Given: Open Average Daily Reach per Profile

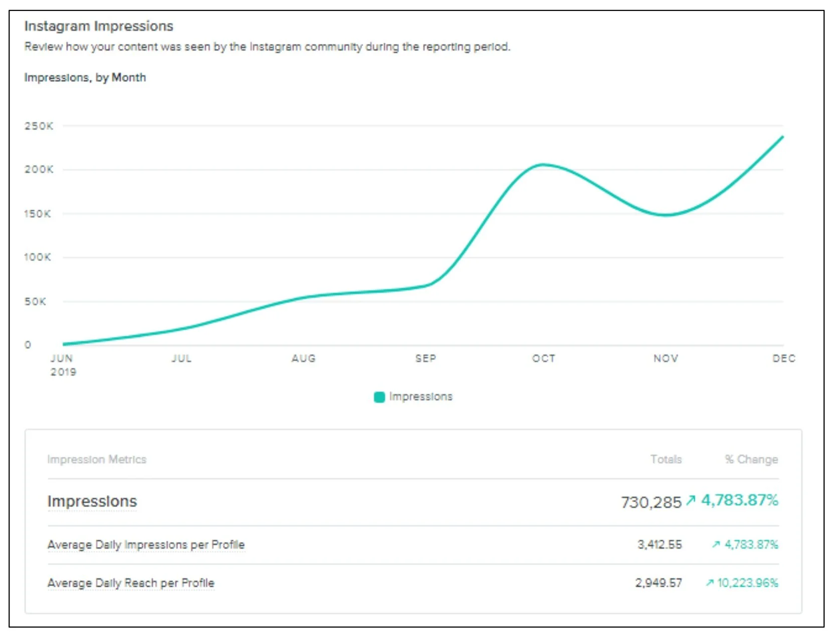Looking at the screenshot, I should pos(131,583).
